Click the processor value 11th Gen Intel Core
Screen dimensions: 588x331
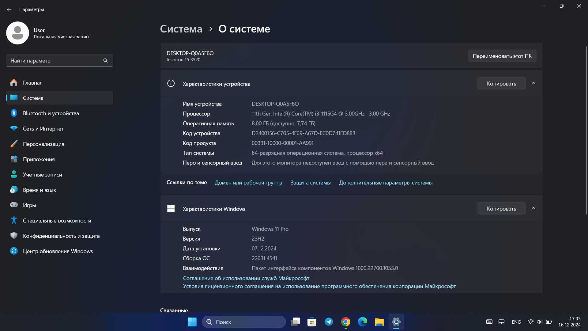(321, 113)
